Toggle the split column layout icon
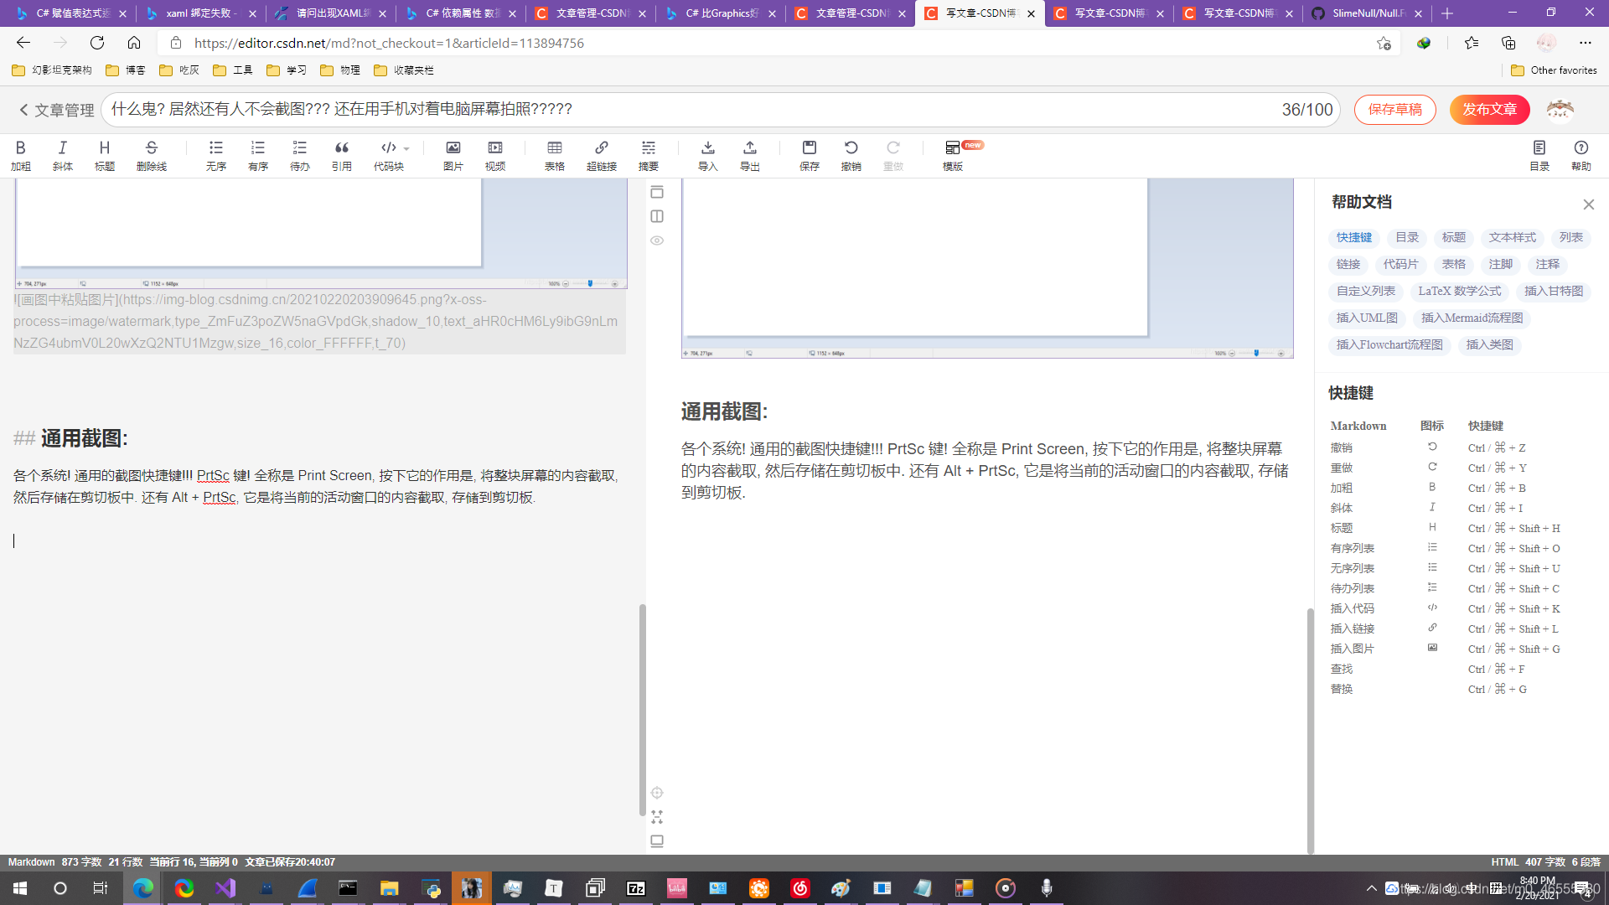The height and width of the screenshot is (905, 1609). point(657,216)
